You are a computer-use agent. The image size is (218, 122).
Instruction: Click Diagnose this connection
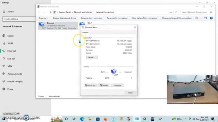tap(91, 18)
